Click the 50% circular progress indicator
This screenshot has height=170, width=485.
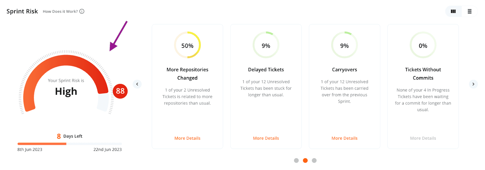[x=187, y=45]
